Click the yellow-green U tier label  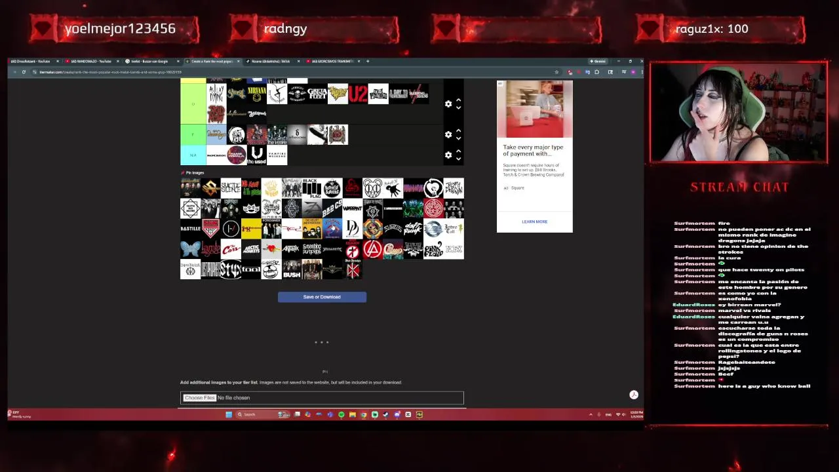pos(193,104)
